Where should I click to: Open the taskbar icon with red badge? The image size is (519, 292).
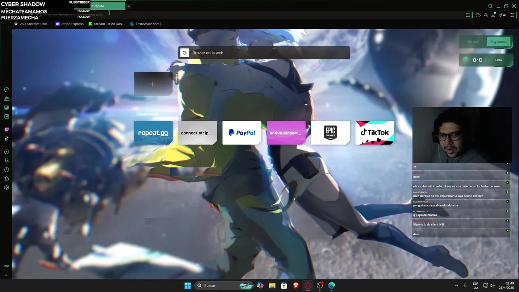pyautogui.click(x=320, y=286)
